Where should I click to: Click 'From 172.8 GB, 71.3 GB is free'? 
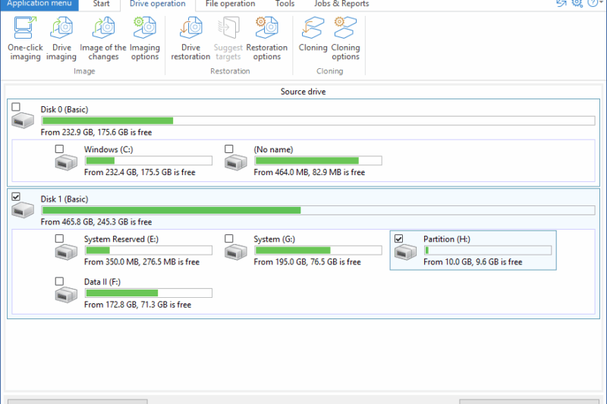click(x=137, y=305)
